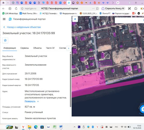
Task: Collapse the side panel with the double-chevron button
Action: (75, 19)
